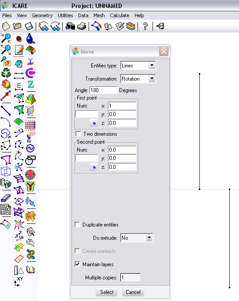Click the printer icon in toolbar
This screenshot has width=239, height=301.
point(82,26)
